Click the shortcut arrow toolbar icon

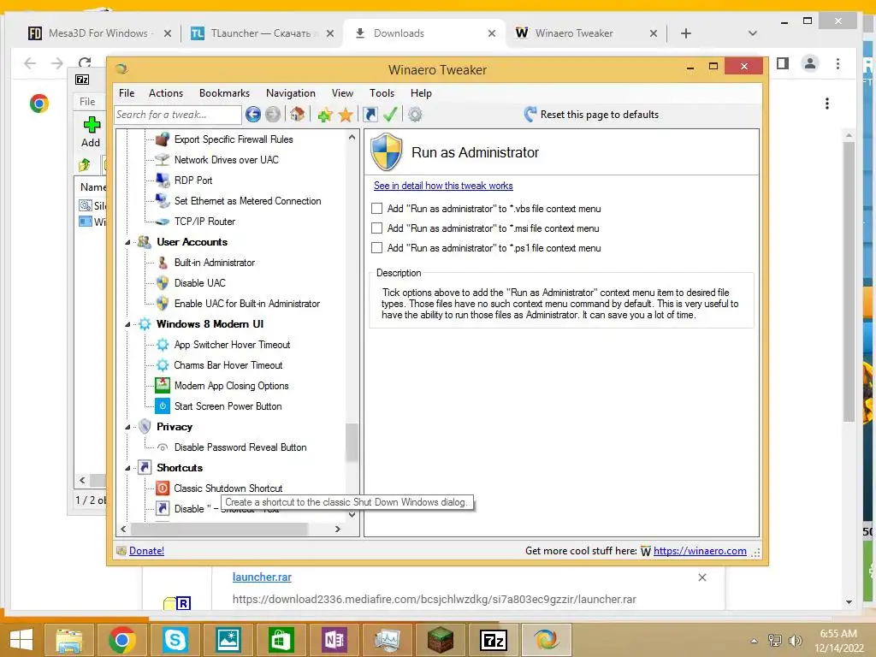[370, 115]
